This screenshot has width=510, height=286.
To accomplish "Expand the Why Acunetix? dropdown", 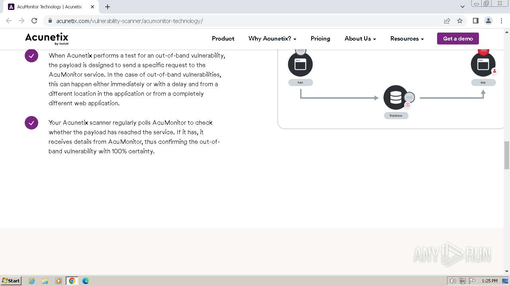I will coord(273,39).
